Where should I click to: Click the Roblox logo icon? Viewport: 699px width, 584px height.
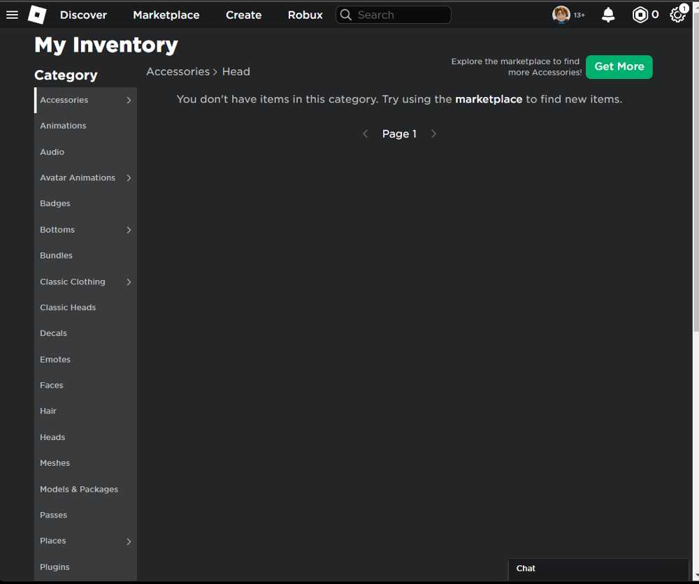tap(37, 15)
